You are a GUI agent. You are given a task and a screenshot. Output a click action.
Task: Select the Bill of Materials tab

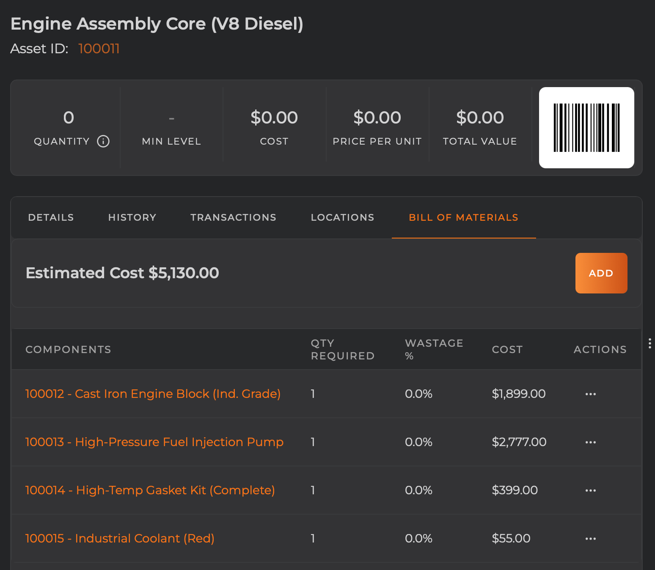[x=463, y=217]
